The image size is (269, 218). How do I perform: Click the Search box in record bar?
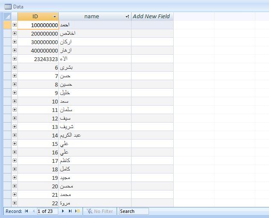point(134,211)
